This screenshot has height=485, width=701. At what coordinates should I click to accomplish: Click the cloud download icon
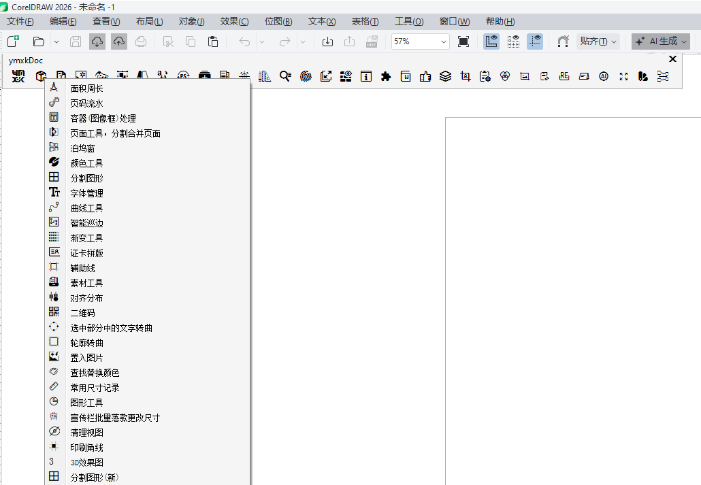click(x=97, y=41)
